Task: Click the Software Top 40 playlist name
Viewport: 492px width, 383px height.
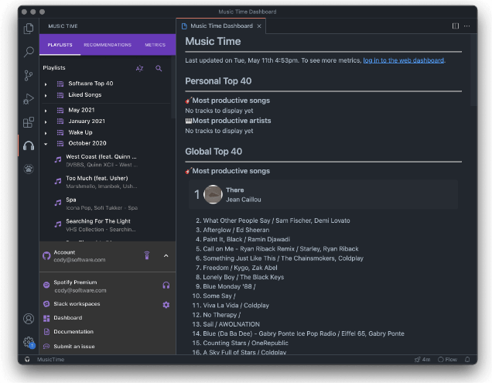Action: [x=91, y=84]
